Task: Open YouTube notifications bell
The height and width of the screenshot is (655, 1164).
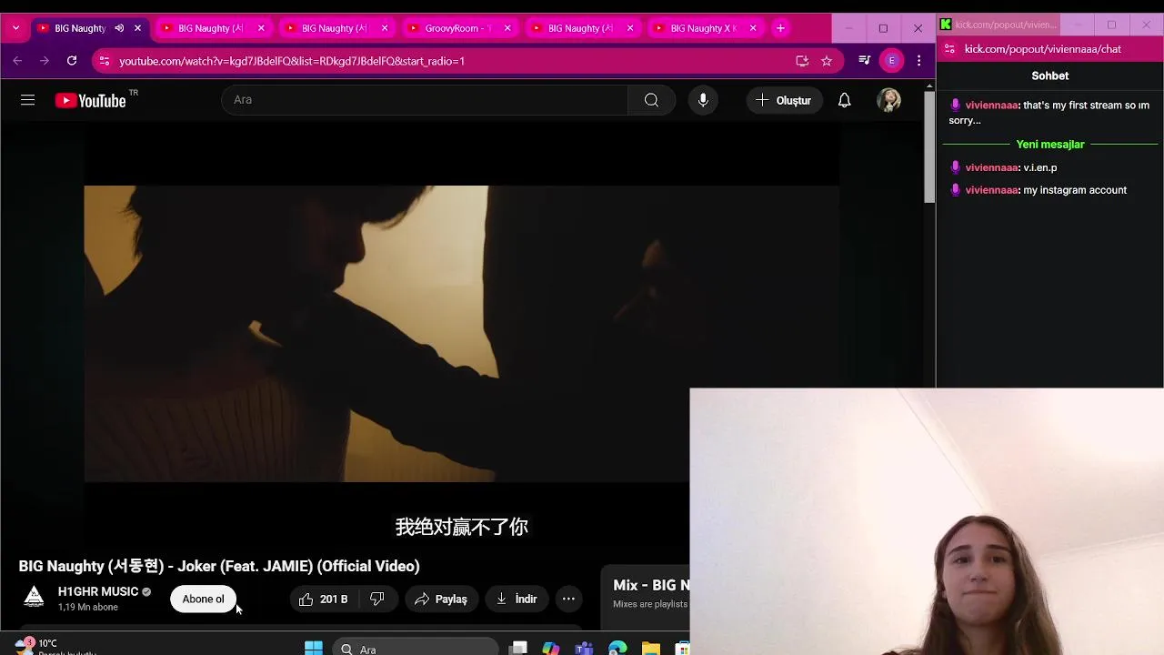Action: (x=845, y=100)
